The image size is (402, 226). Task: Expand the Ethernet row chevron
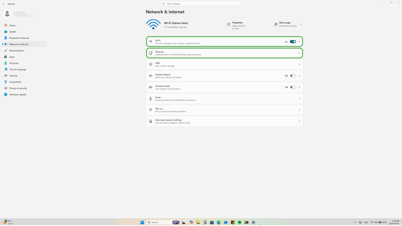(x=299, y=53)
